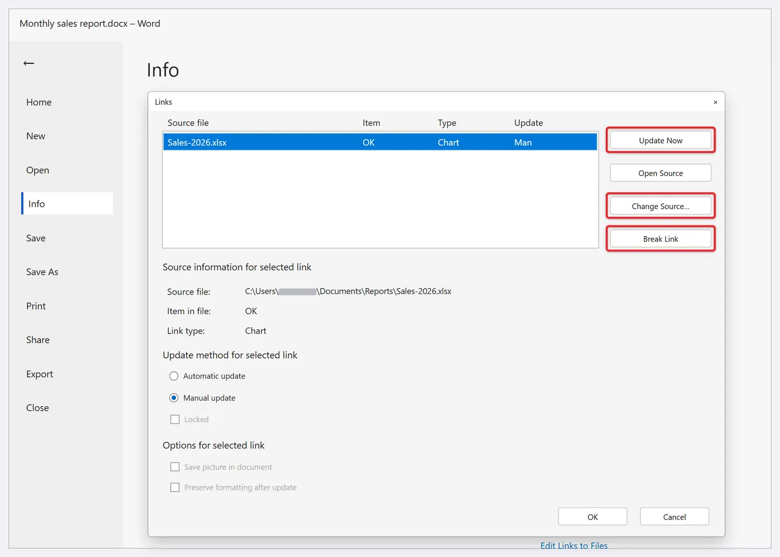Click the Update Now button
Viewport: 780px width, 557px height.
(x=661, y=140)
